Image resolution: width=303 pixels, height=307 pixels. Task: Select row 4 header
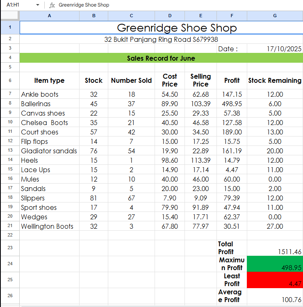point(10,57)
